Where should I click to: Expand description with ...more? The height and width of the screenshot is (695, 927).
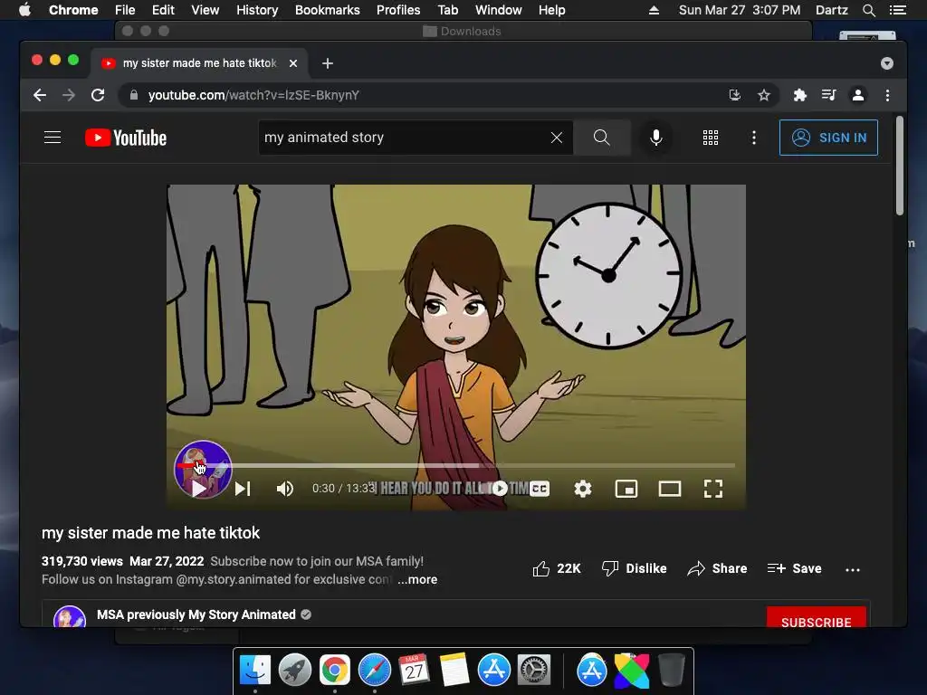coord(417,580)
